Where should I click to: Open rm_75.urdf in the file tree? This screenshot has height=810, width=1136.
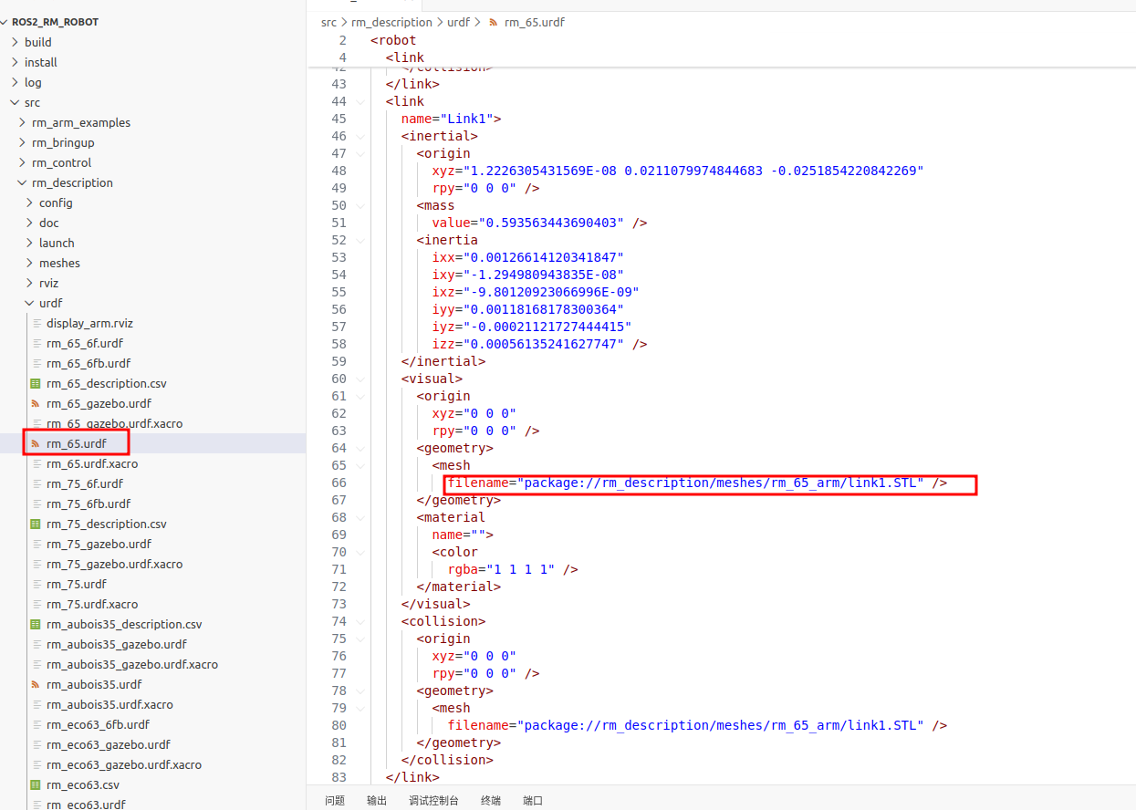click(77, 584)
